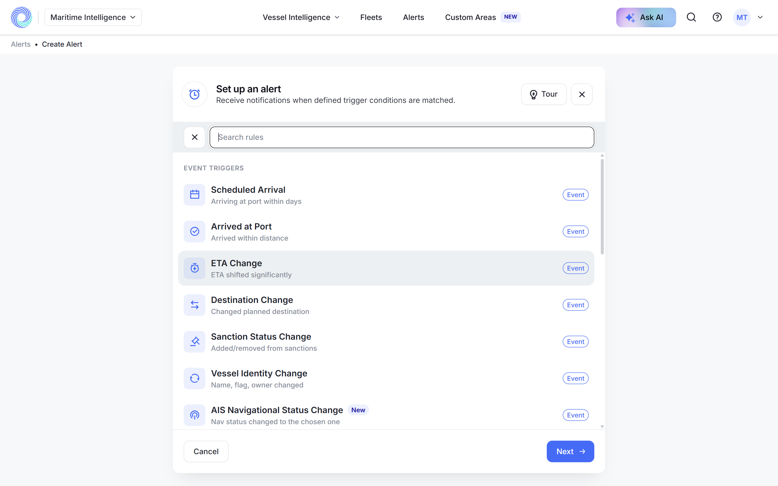Expand the Maritime Intelligence dropdown
The image size is (778, 486).
click(93, 17)
